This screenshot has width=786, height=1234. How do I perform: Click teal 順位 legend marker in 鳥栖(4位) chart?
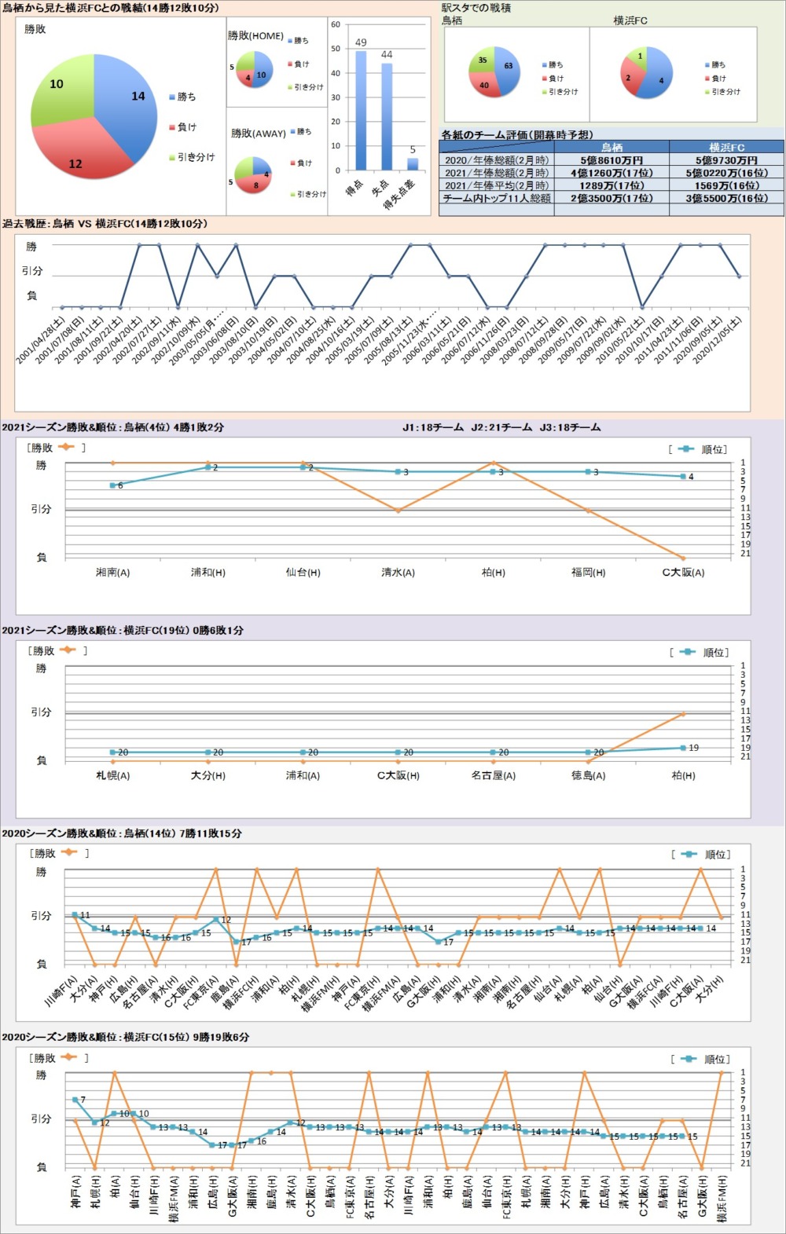[x=685, y=449]
